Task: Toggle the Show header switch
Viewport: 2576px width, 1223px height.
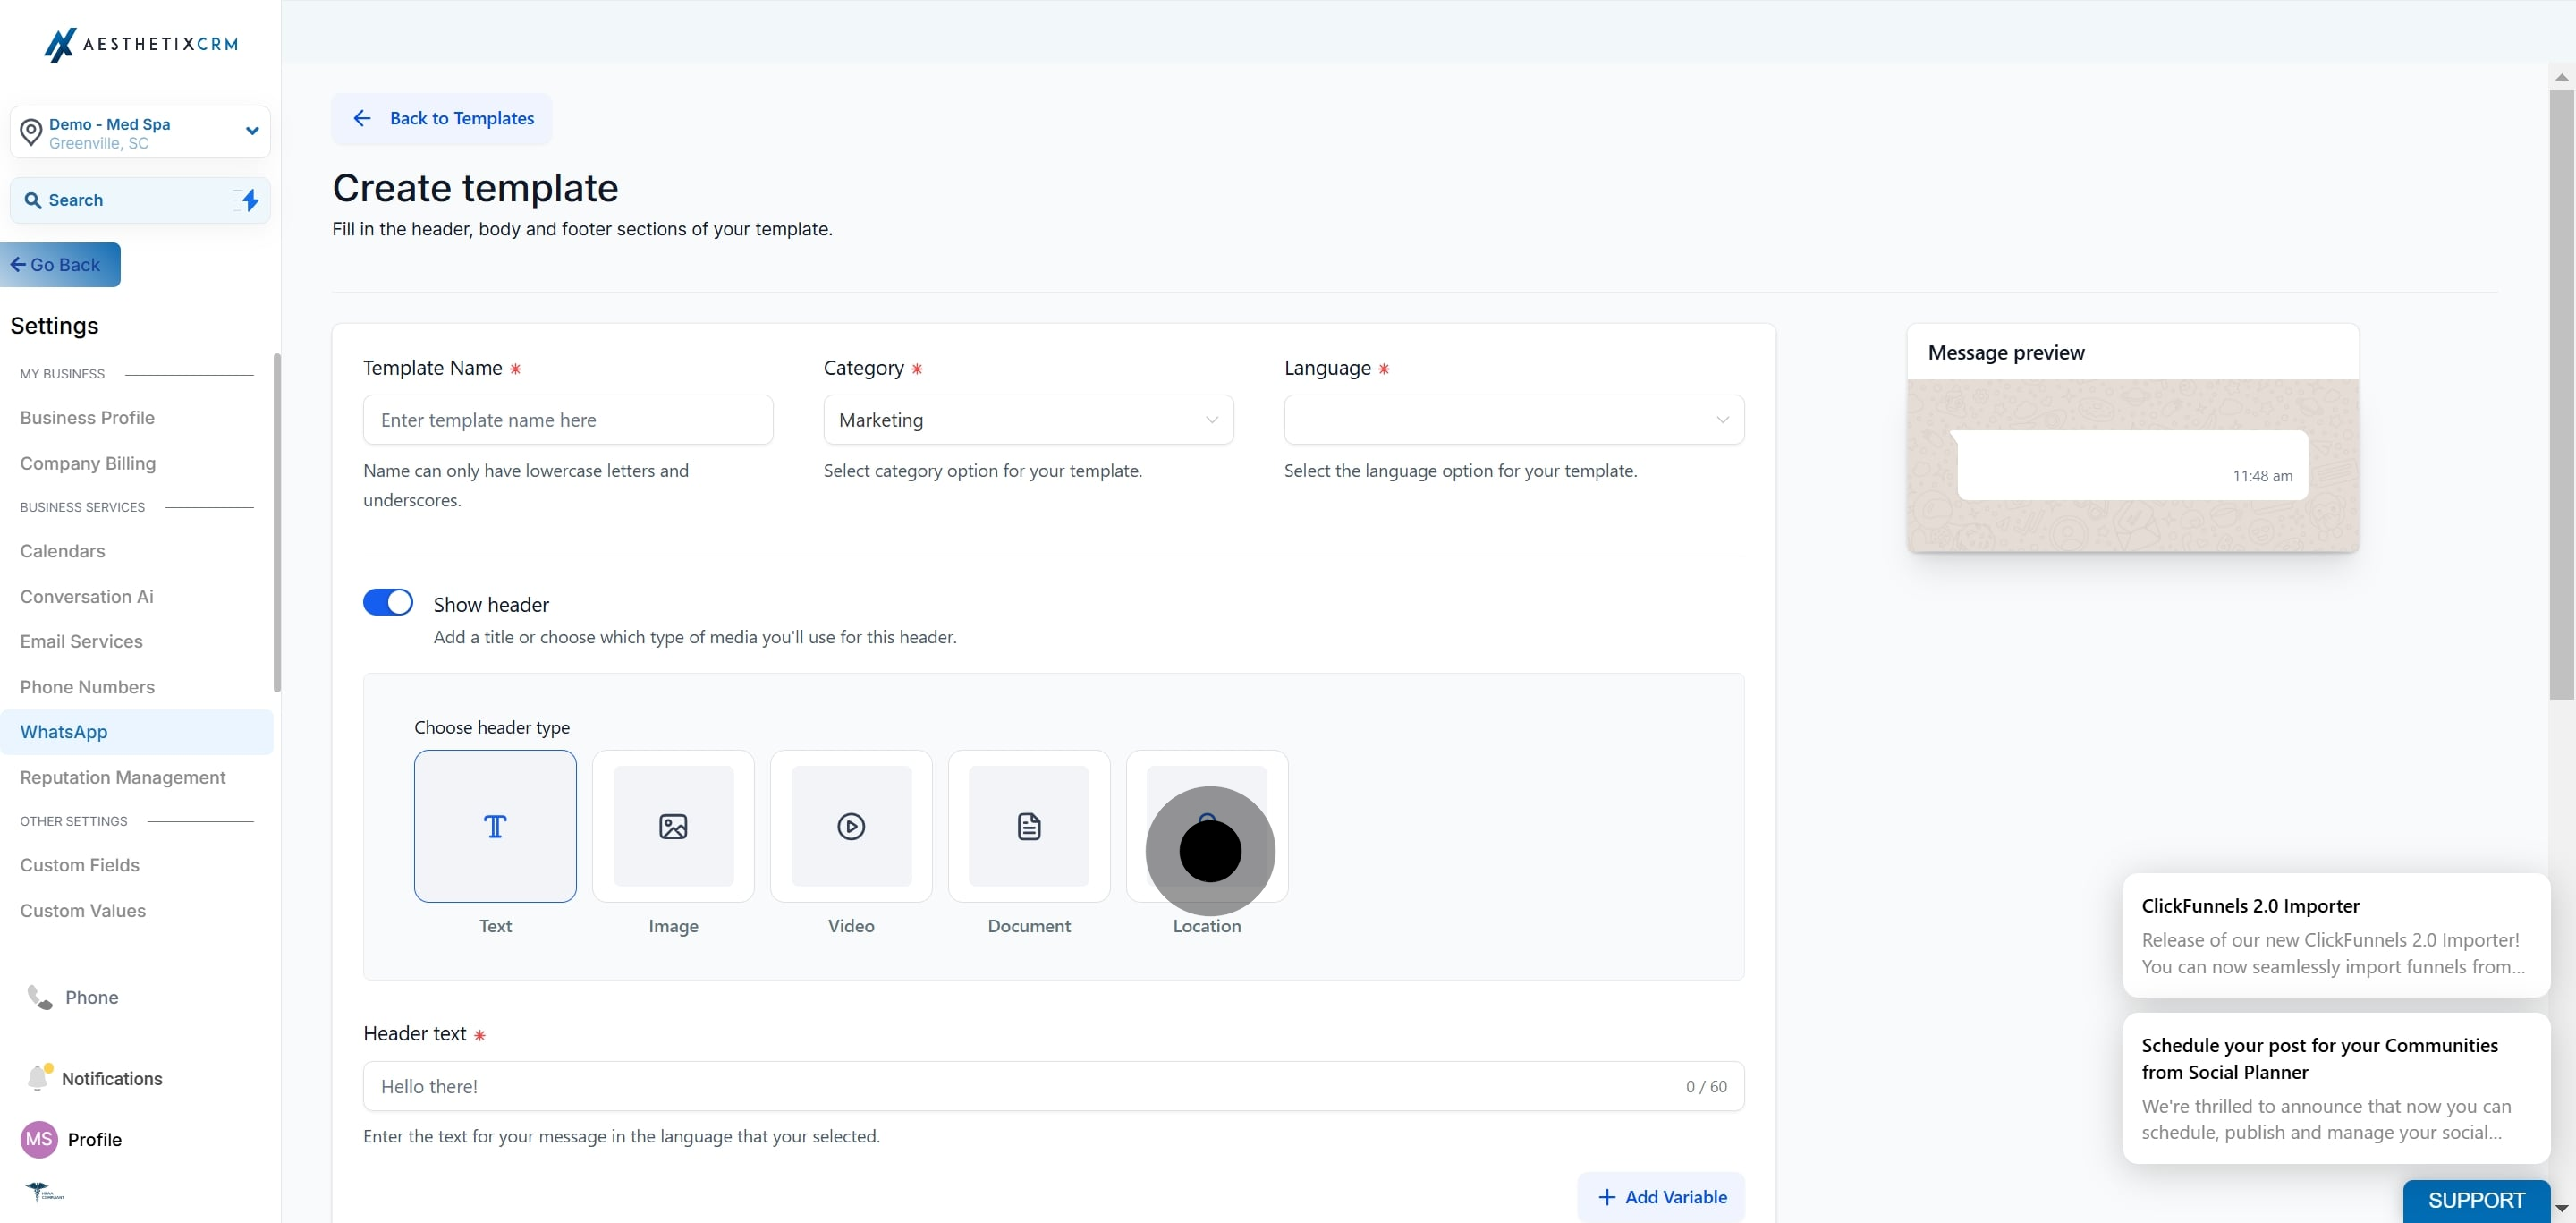Action: point(388,602)
